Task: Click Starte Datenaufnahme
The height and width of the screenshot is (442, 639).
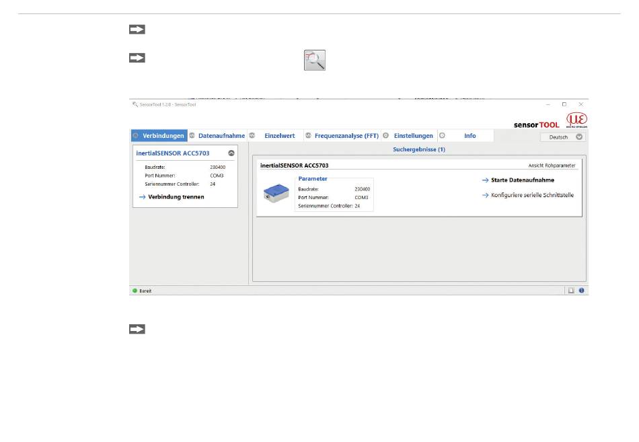Action: [523, 180]
